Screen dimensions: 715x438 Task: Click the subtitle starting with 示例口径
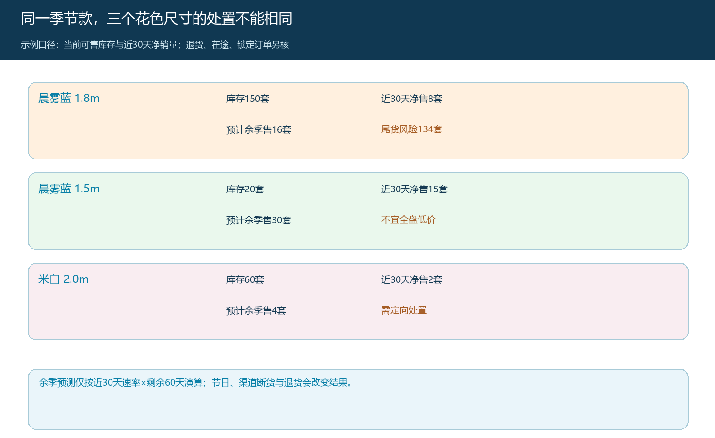[155, 45]
